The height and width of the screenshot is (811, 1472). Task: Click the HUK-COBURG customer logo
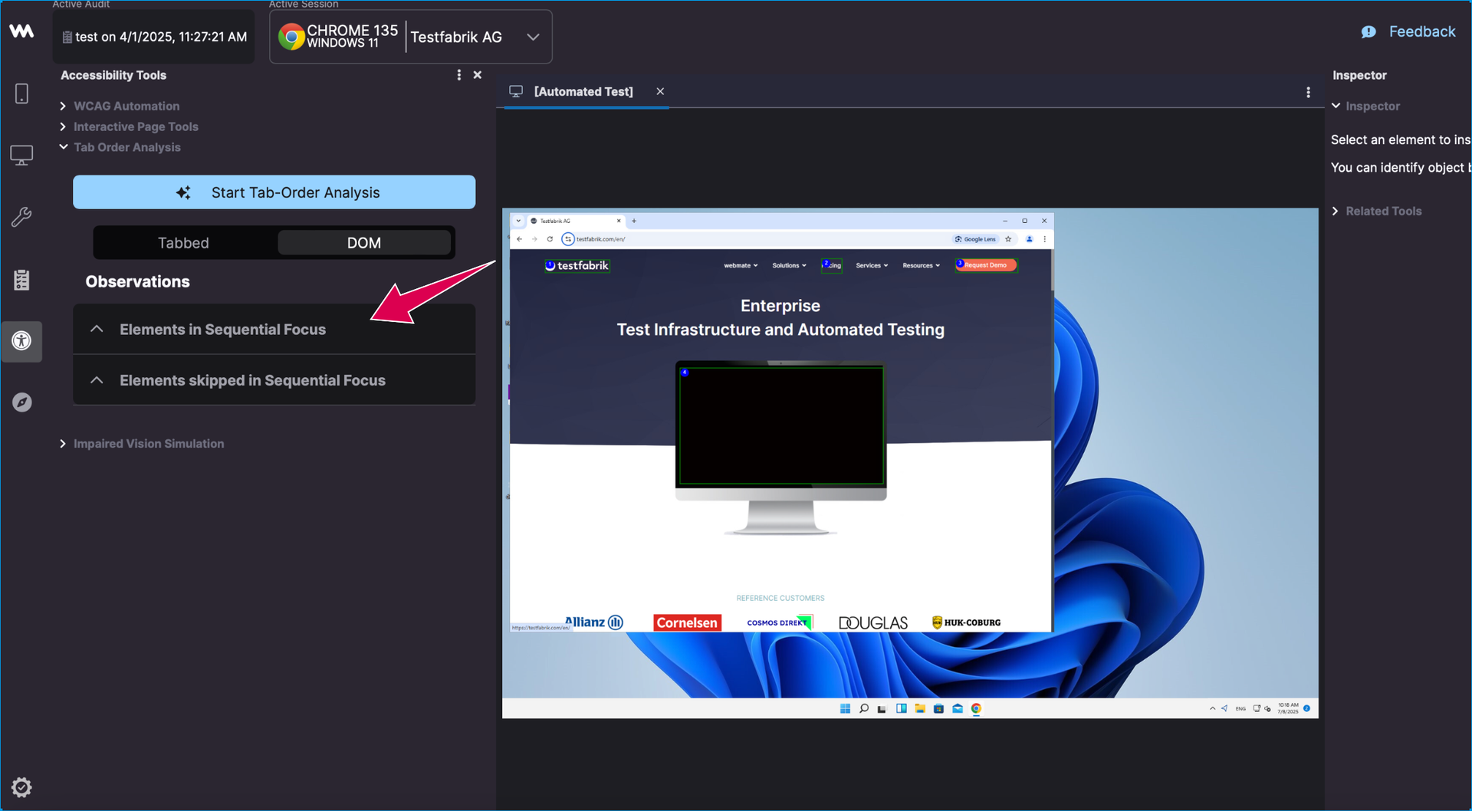[x=966, y=622]
